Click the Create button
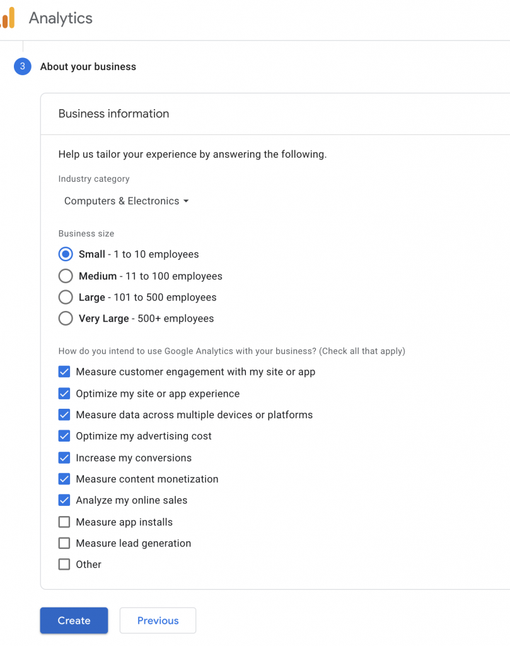Viewport: 510px width, 646px height. click(x=74, y=620)
